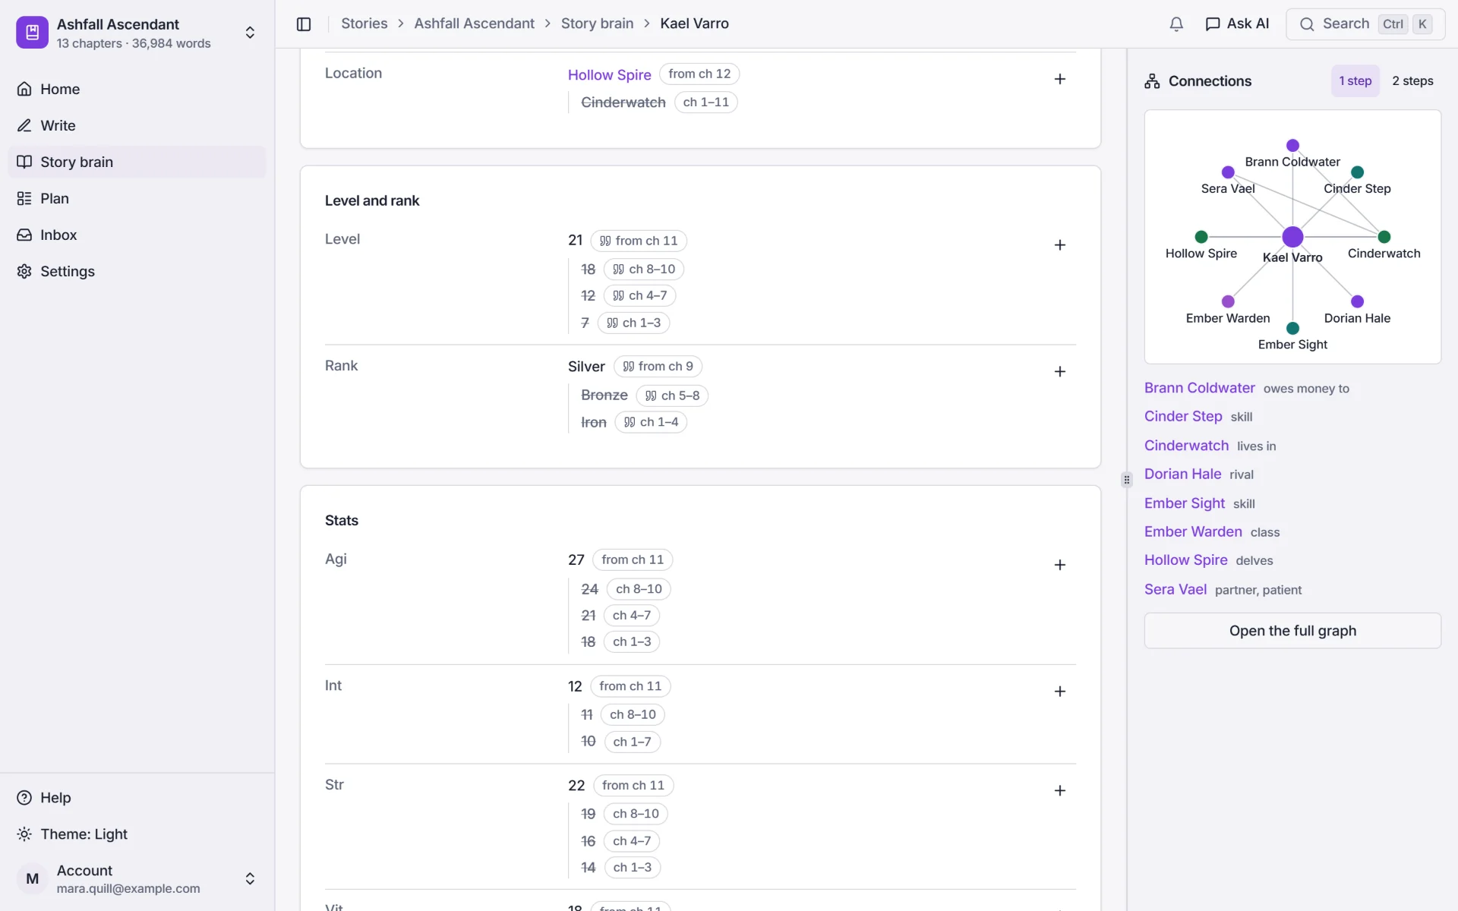Open Sera Vael connection link
This screenshot has height=911, width=1458.
1176,589
